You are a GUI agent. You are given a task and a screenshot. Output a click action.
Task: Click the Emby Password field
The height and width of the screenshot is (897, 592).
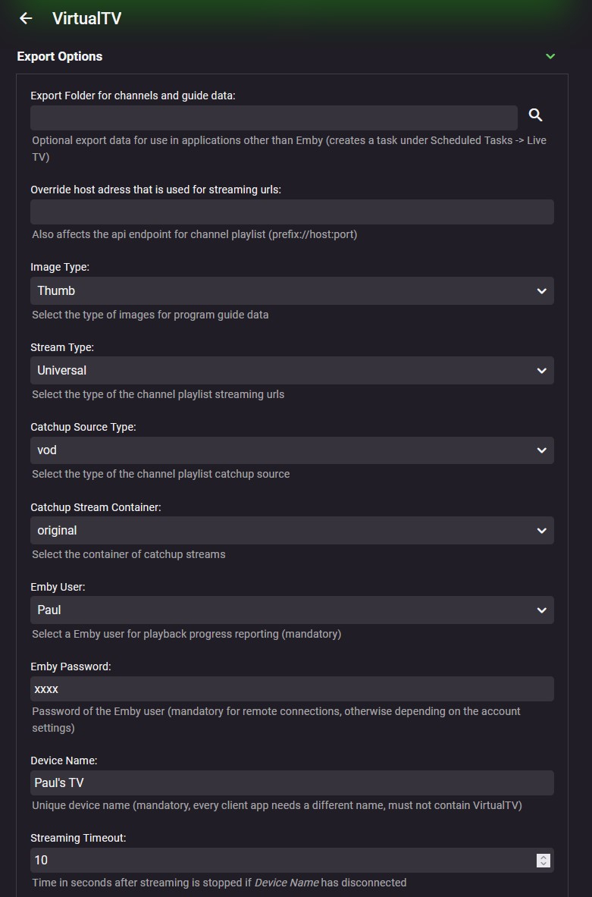(292, 689)
